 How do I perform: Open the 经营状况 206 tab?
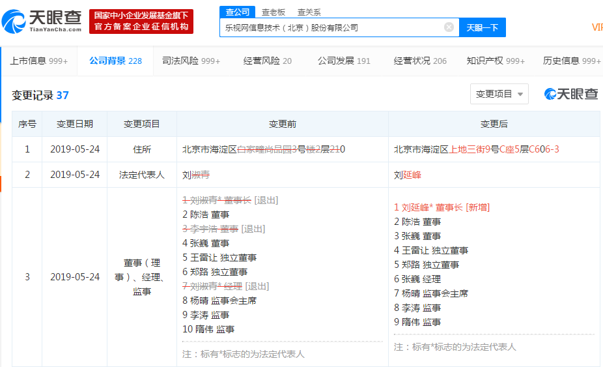(420, 61)
